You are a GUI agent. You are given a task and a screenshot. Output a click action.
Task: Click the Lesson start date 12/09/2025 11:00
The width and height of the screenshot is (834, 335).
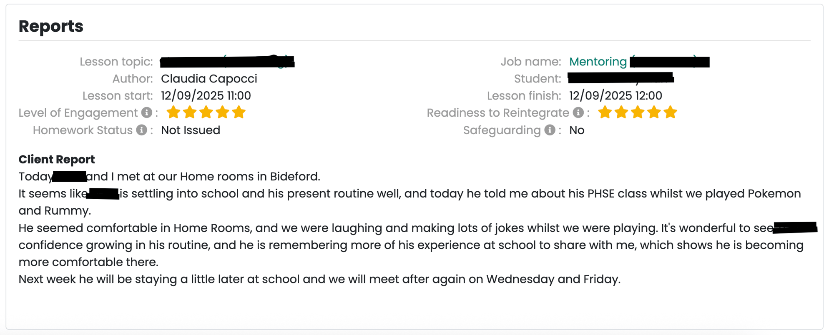click(206, 96)
